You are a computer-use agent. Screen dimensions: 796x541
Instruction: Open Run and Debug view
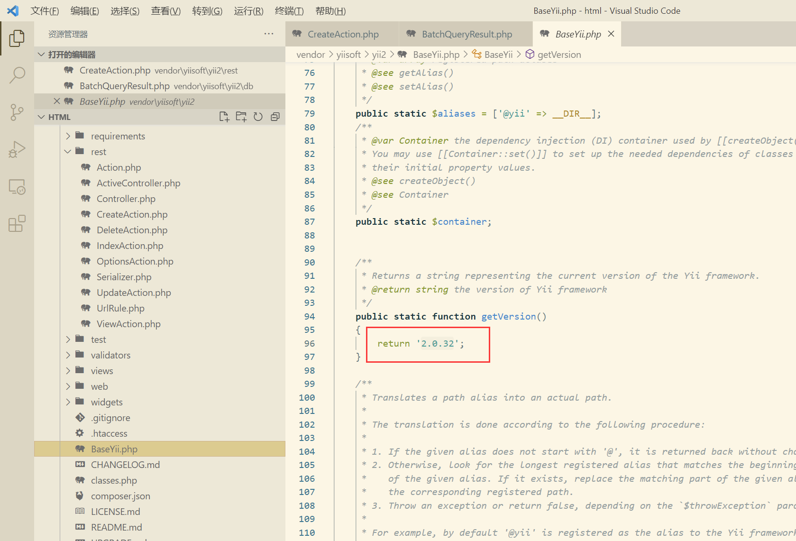pyautogui.click(x=17, y=149)
